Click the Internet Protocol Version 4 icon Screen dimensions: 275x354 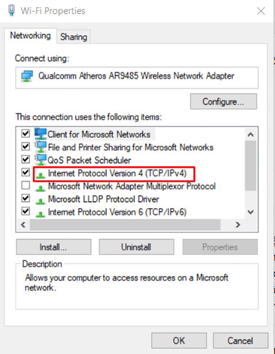pos(41,174)
